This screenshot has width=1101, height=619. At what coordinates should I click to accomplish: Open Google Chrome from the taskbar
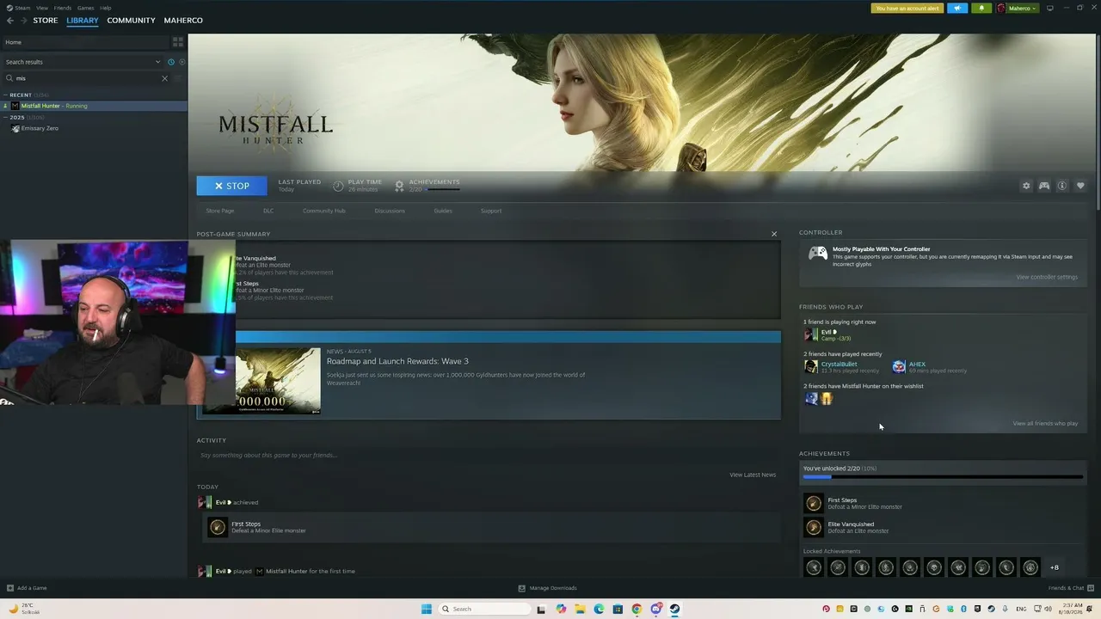(637, 609)
